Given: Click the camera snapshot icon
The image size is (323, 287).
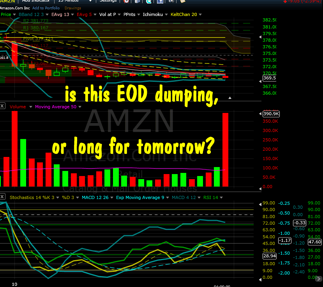Looking at the screenshot, I should [x=171, y=1].
